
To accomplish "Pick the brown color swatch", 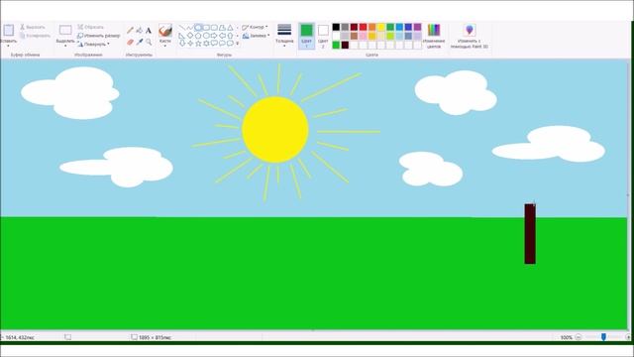I will [354, 36].
